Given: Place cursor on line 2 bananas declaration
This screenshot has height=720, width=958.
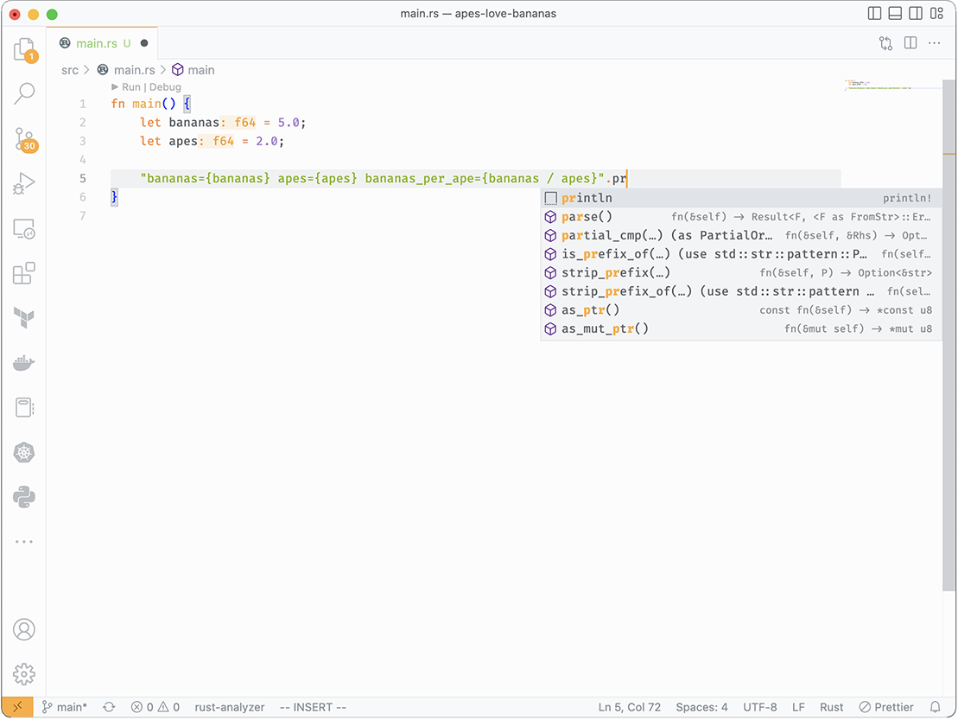Looking at the screenshot, I should [x=223, y=123].
